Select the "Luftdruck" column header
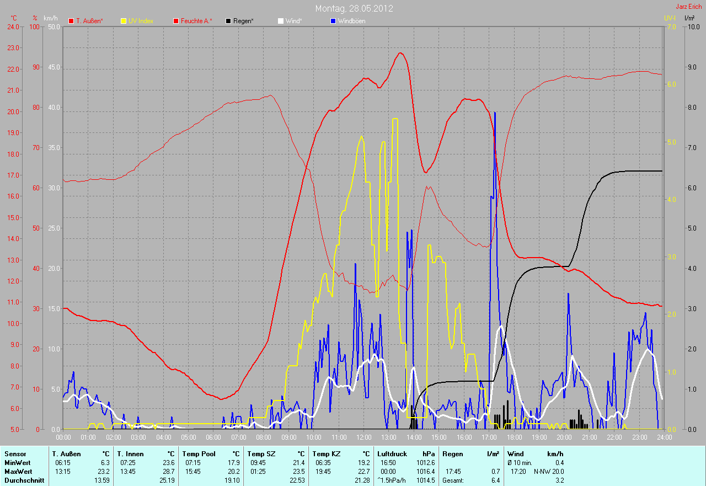The image size is (706, 486). [x=392, y=454]
